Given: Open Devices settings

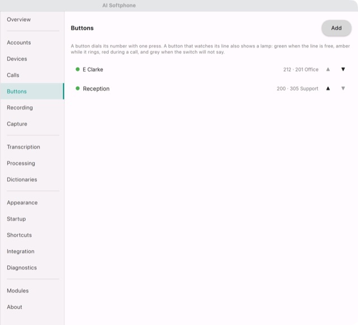Looking at the screenshot, I should tap(32, 59).
